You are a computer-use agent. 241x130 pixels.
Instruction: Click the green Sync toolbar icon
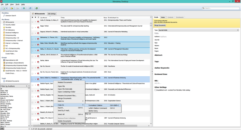[x=37, y=8]
